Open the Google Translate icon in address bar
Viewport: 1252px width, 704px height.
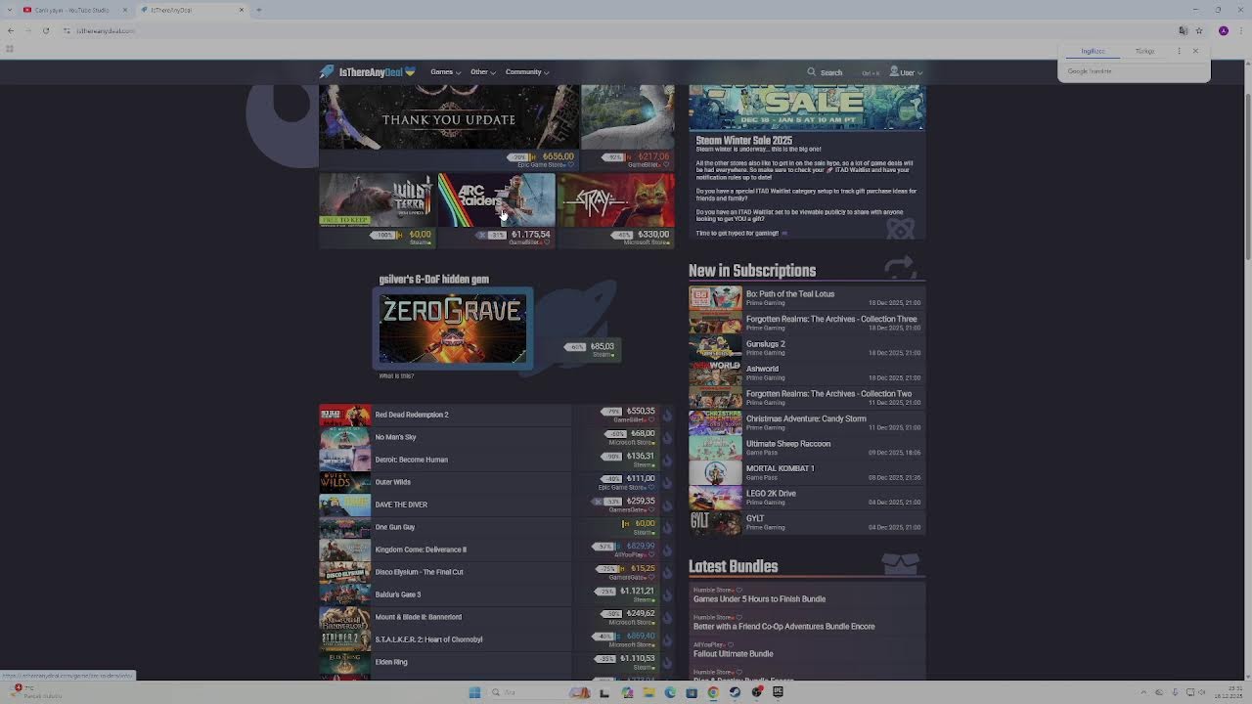pos(1183,30)
